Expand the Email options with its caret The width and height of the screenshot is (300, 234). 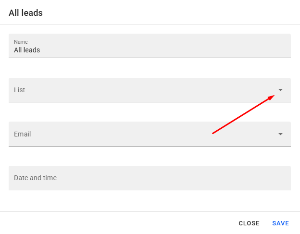280,134
